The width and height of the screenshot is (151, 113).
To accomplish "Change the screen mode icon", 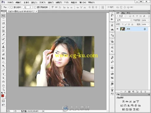I will coord(3,105).
